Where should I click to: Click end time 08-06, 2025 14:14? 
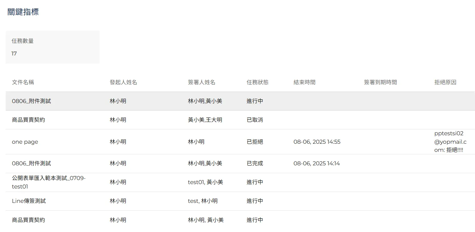316,163
